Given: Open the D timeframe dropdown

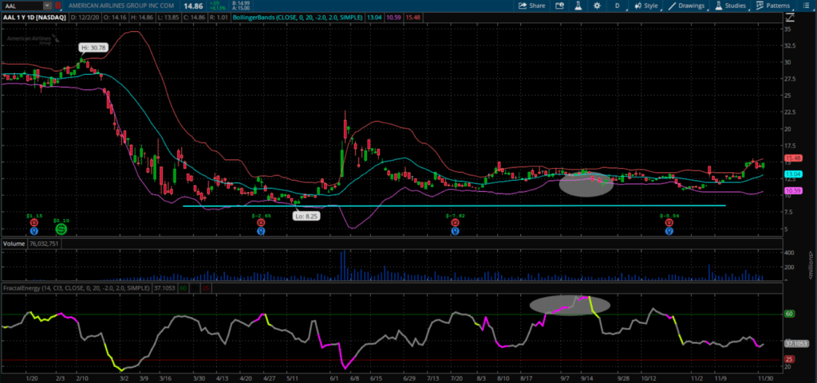Looking at the screenshot, I should click(618, 6).
